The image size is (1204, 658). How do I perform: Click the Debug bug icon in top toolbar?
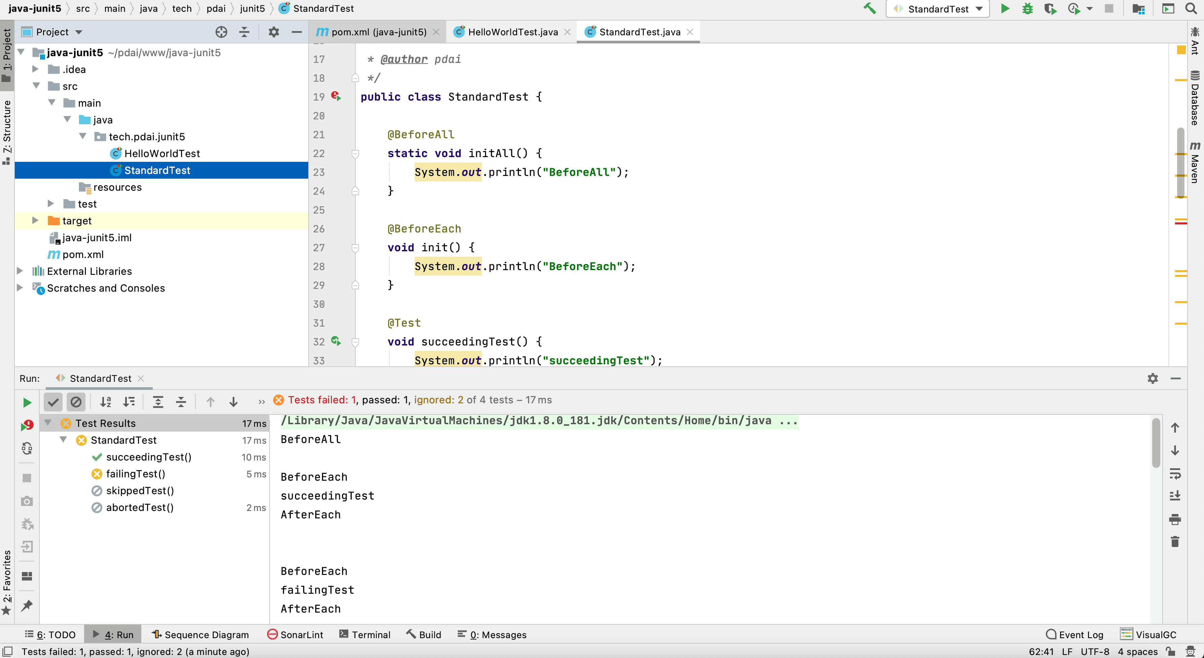pyautogui.click(x=1027, y=9)
